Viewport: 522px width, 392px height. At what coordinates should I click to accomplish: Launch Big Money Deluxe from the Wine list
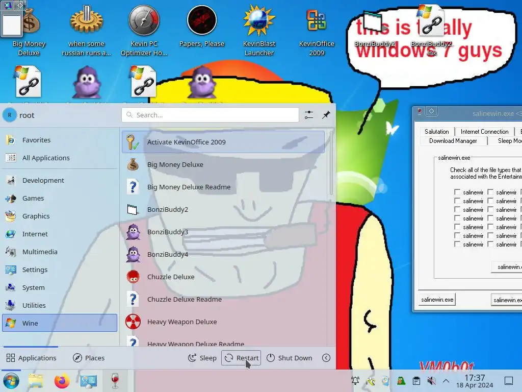point(223,165)
